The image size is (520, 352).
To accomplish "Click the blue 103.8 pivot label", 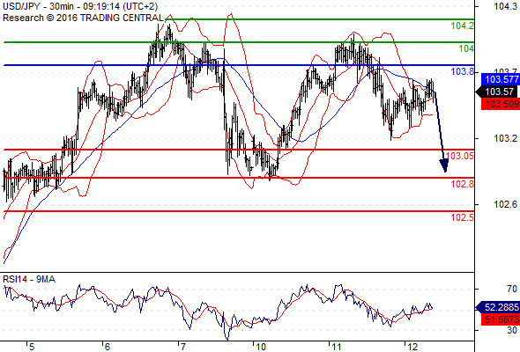I will pyautogui.click(x=463, y=71).
